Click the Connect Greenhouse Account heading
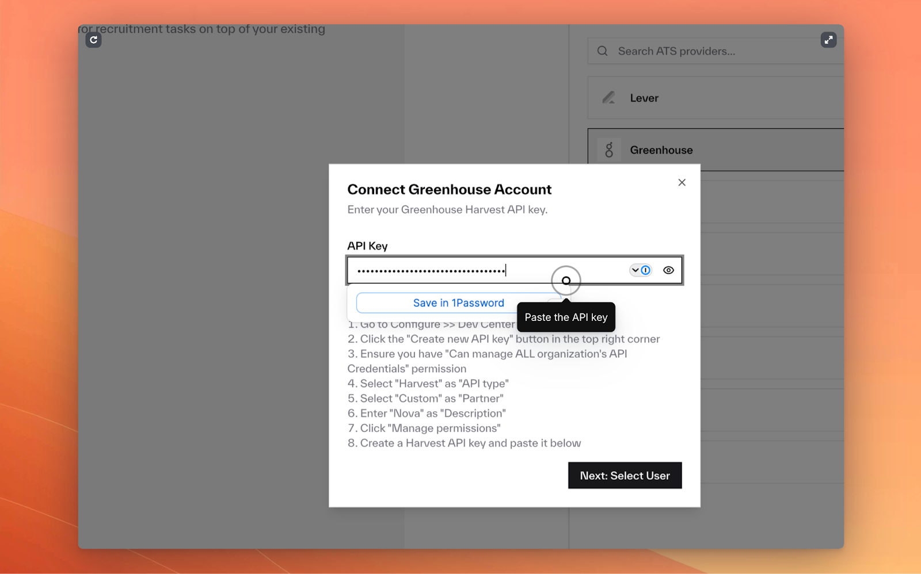The height and width of the screenshot is (574, 921). click(449, 189)
